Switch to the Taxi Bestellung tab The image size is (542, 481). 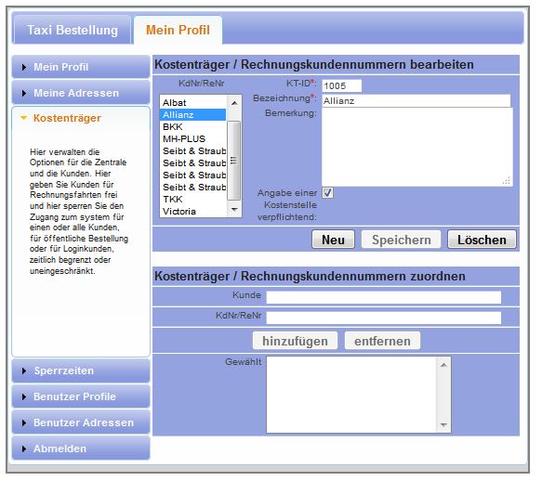[x=72, y=30]
